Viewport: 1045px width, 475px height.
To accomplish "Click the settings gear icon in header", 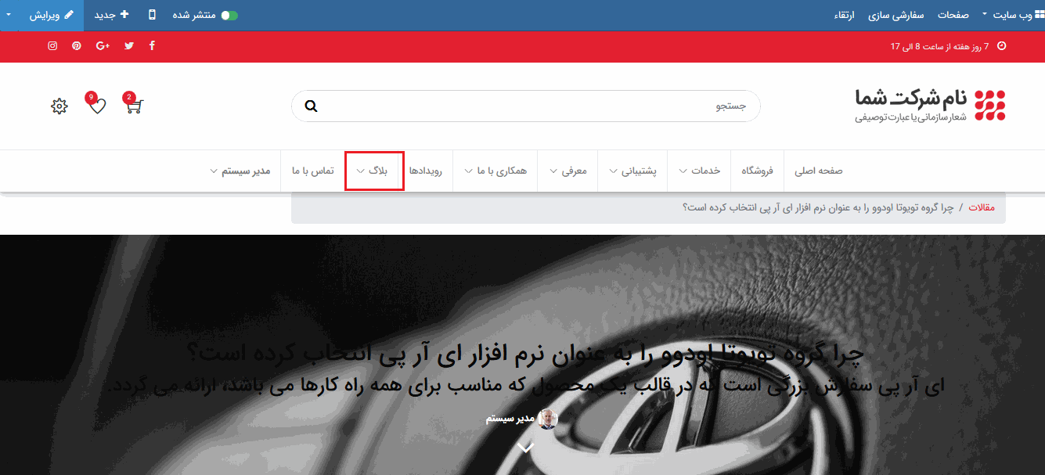I will (59, 106).
